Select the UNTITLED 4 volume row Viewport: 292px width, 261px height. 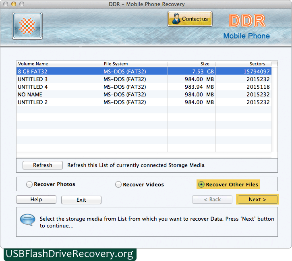[x=144, y=87]
